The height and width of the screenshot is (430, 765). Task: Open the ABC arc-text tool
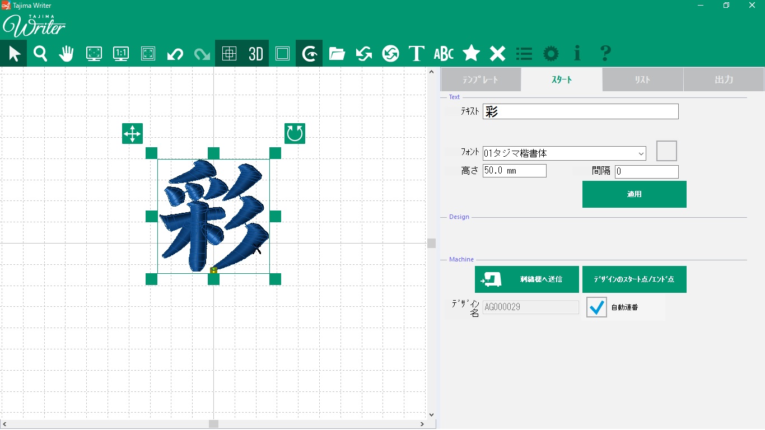(x=444, y=53)
